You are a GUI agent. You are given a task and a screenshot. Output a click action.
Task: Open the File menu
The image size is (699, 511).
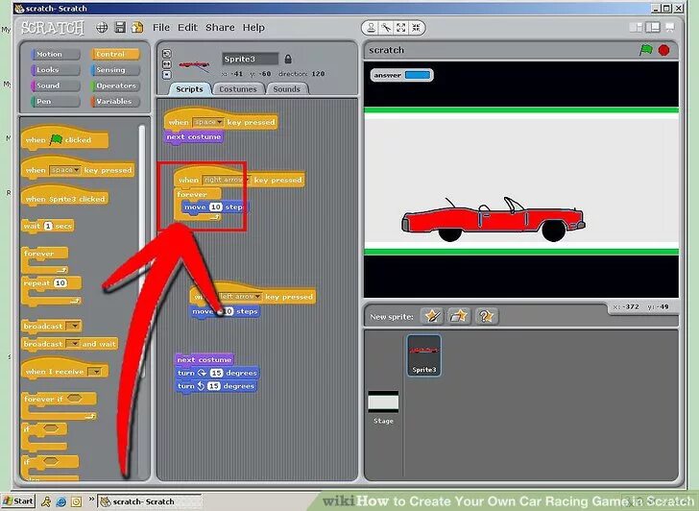161,28
